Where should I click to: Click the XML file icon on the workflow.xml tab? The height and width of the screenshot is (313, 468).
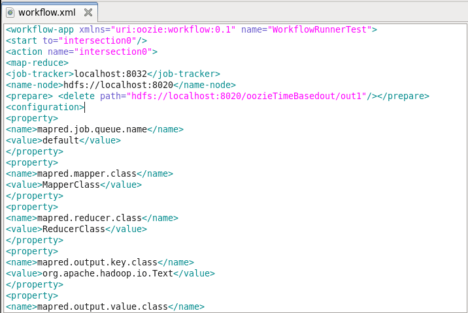[x=10, y=13]
